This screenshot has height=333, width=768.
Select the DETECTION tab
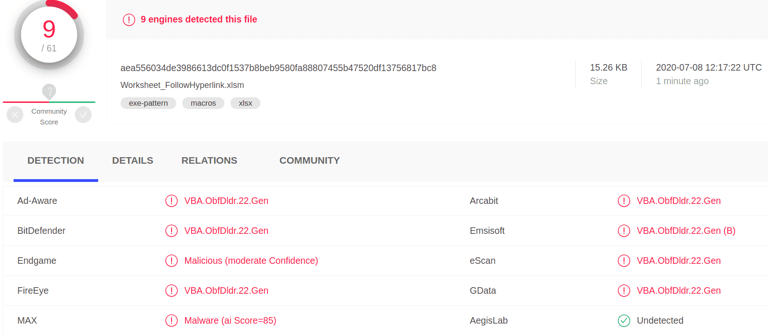[x=56, y=160]
